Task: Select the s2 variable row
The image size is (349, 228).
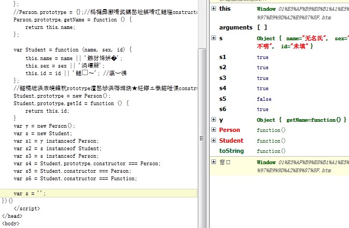Action: (279, 67)
